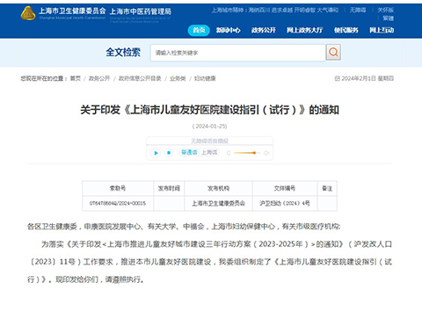
Task: Select the 上海话 voice option
Action: click(209, 152)
